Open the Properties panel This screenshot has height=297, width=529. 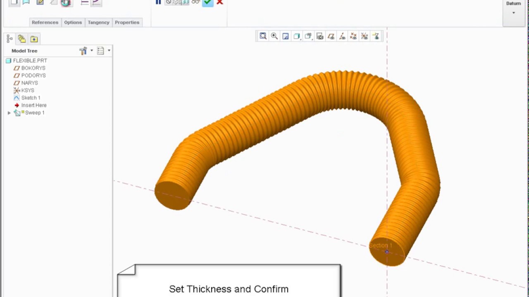point(127,22)
